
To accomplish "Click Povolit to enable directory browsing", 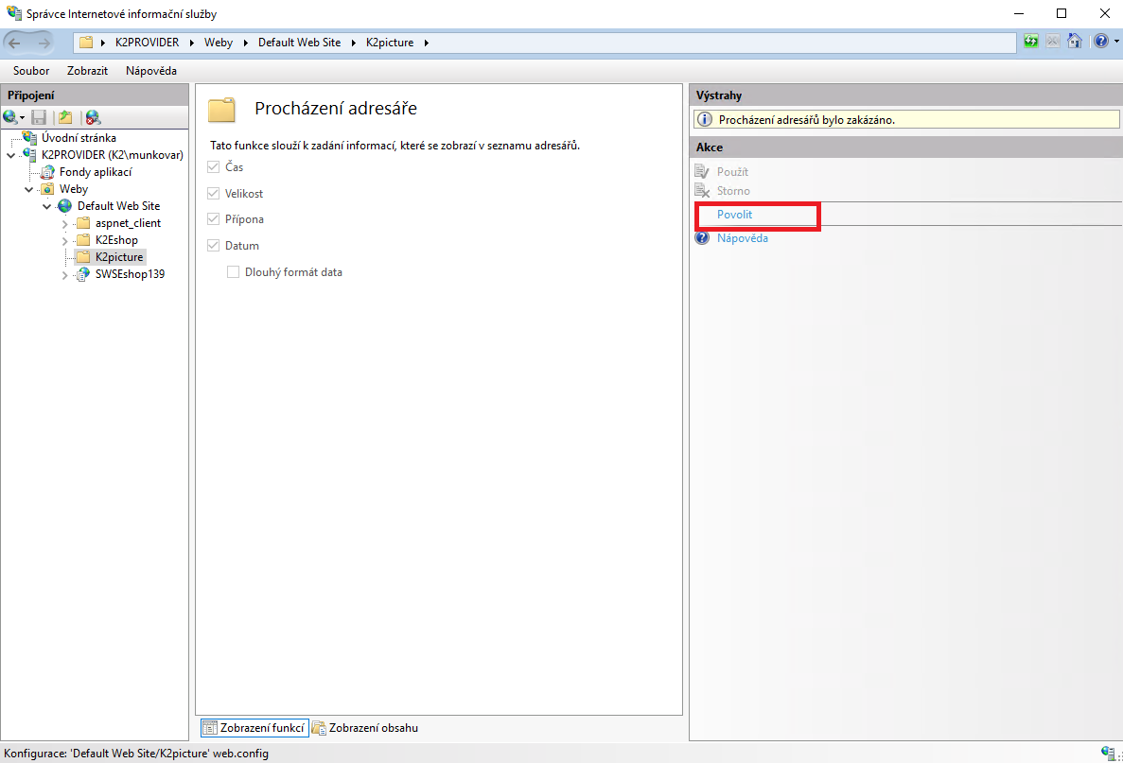I will click(735, 215).
